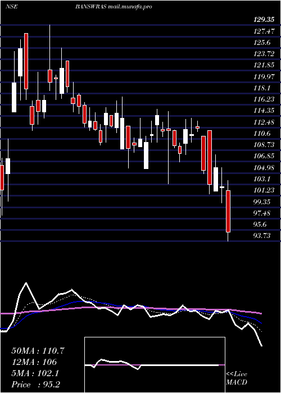This screenshot has width=281, height=393.
Task: Click the 110.6 price axis label
Action: [x=262, y=134]
